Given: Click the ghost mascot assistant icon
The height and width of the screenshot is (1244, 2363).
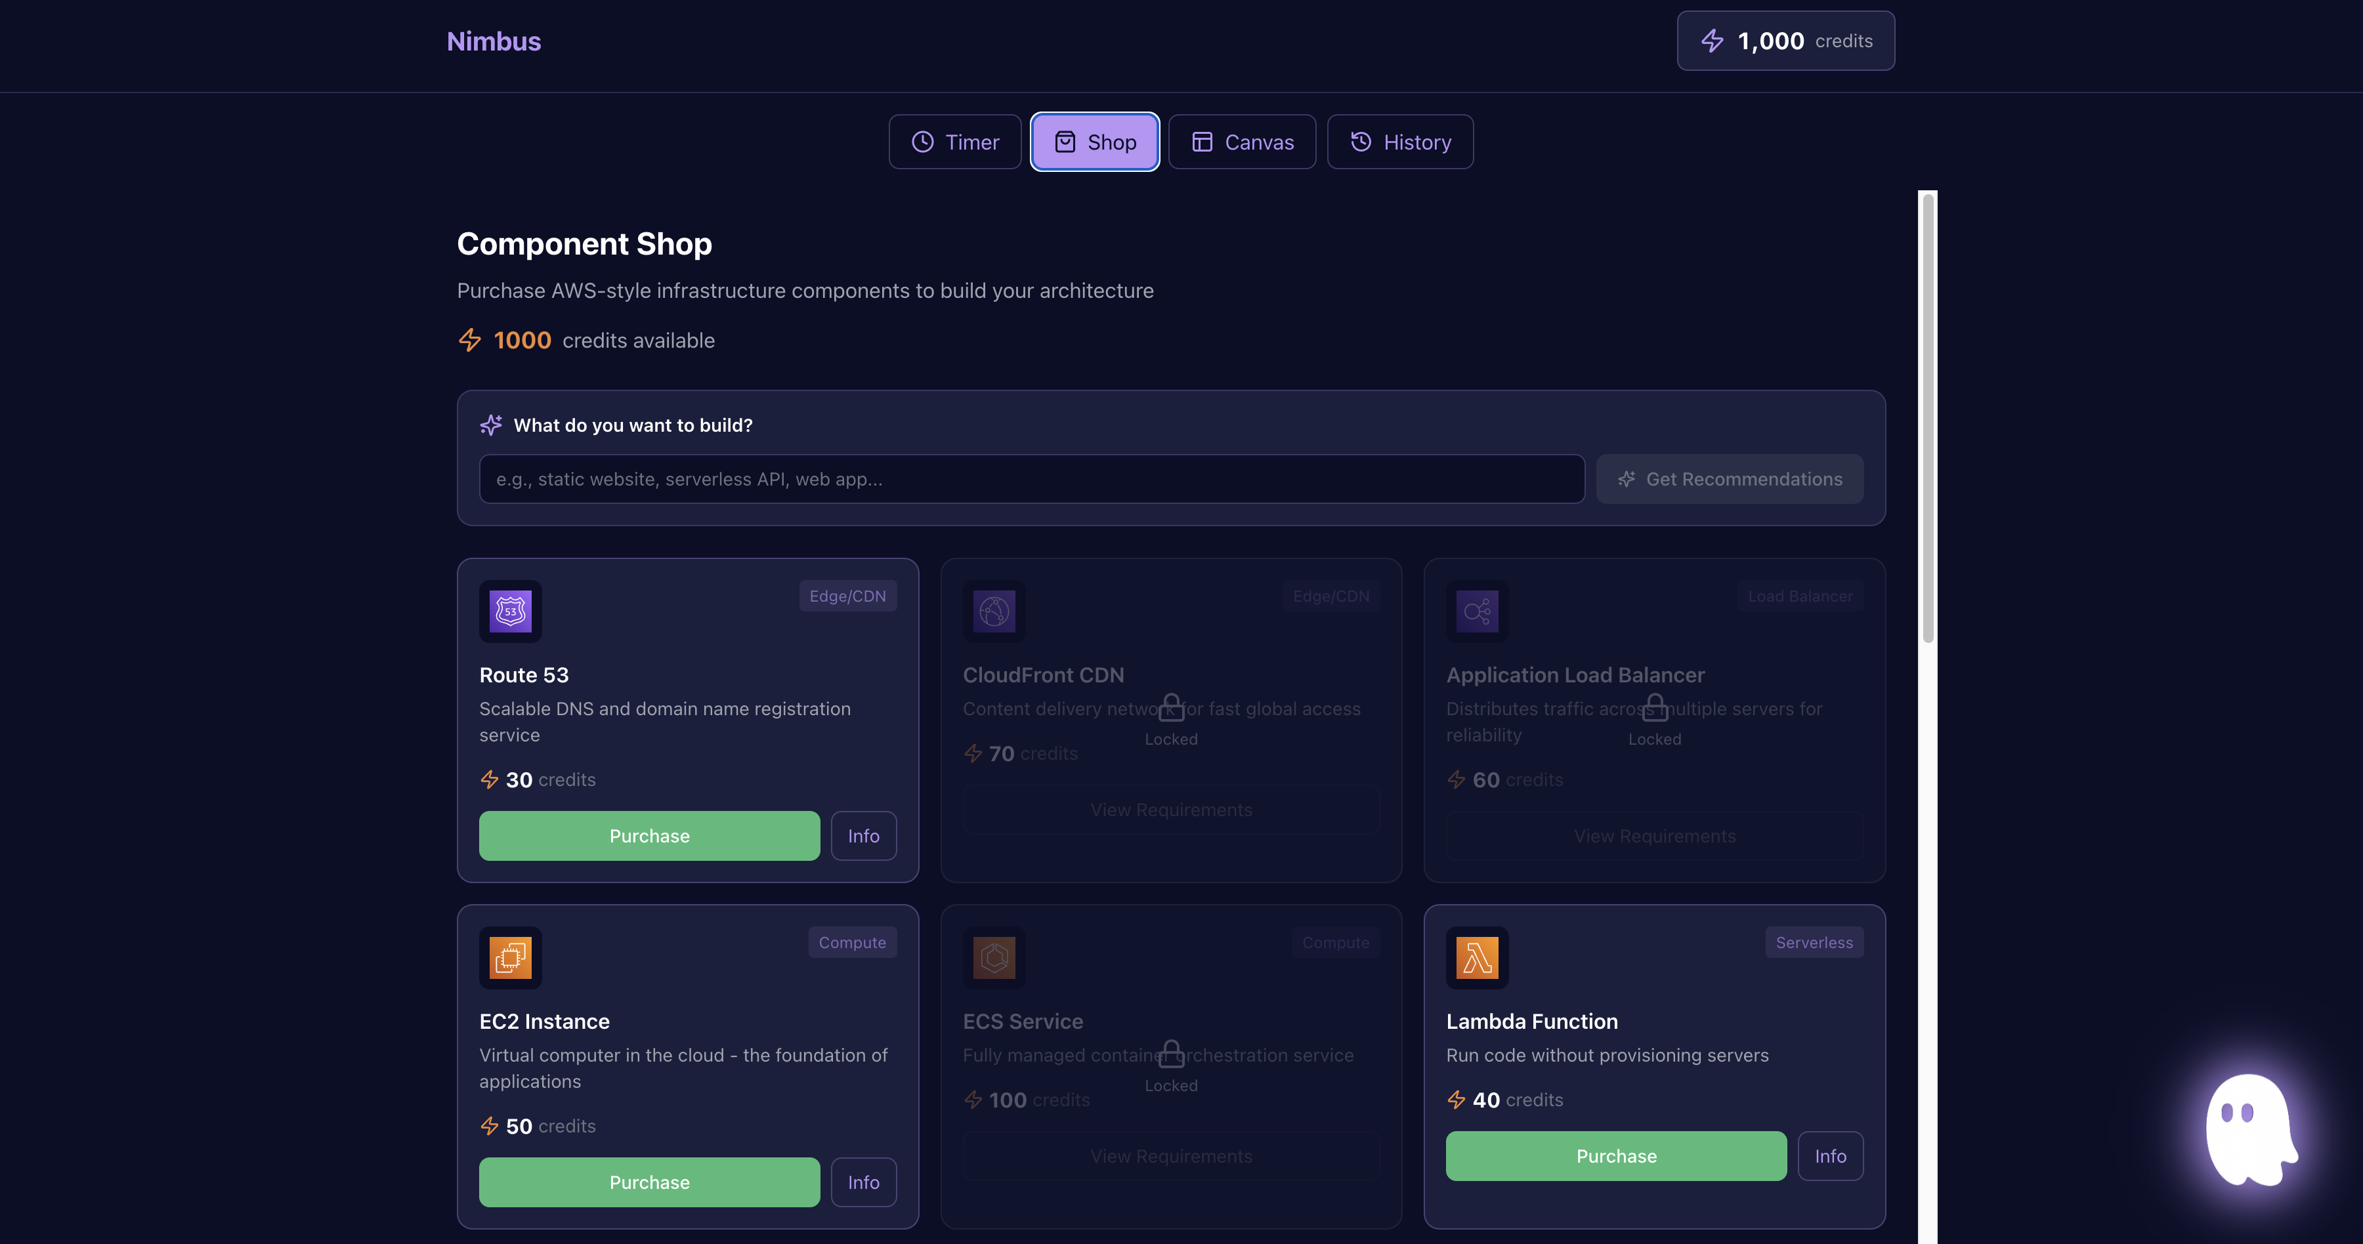Looking at the screenshot, I should (2249, 1130).
